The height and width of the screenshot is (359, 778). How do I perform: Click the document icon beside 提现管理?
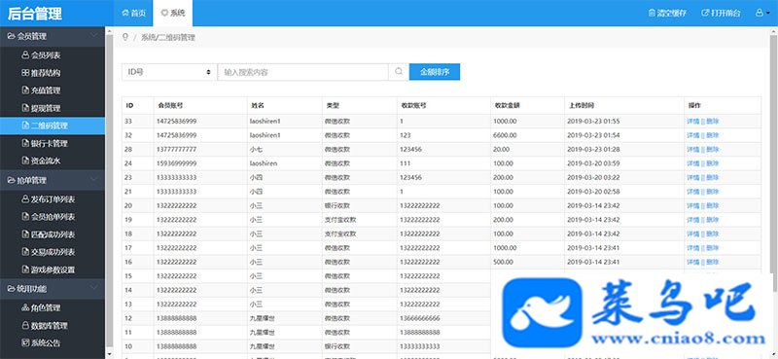point(26,108)
